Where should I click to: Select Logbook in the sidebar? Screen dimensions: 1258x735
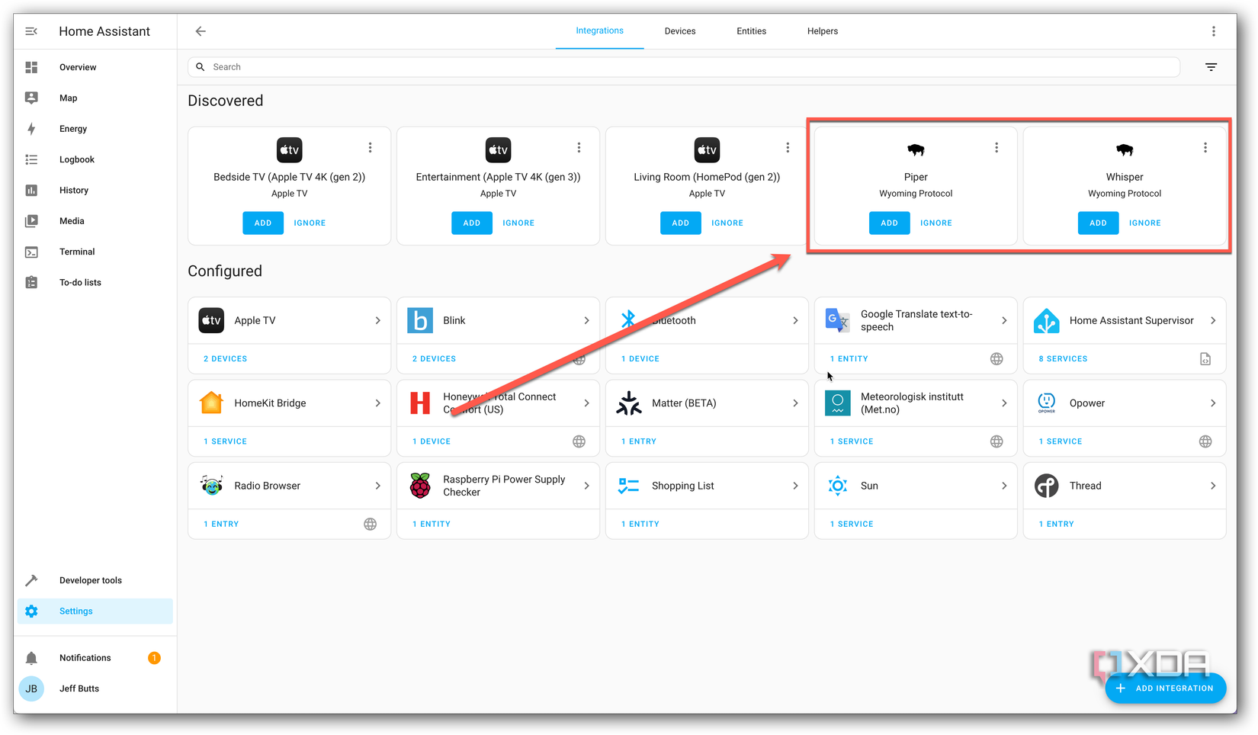pos(95,159)
